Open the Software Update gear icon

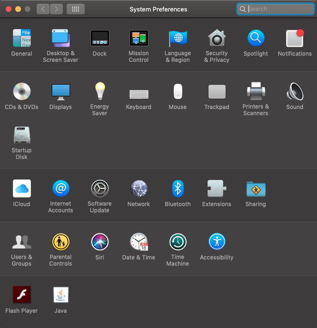point(99,189)
